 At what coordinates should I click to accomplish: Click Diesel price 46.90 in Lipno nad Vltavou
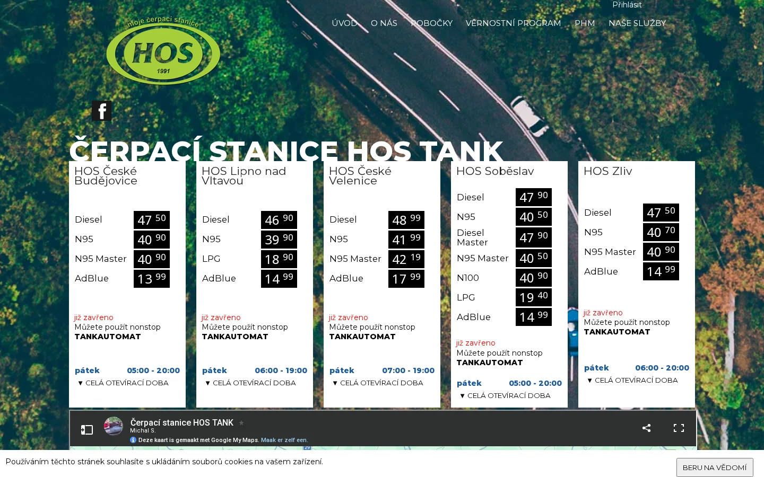[x=279, y=220]
